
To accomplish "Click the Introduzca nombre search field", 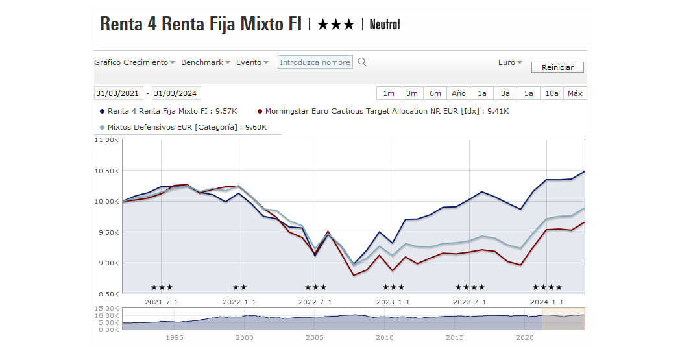I will click(x=315, y=62).
